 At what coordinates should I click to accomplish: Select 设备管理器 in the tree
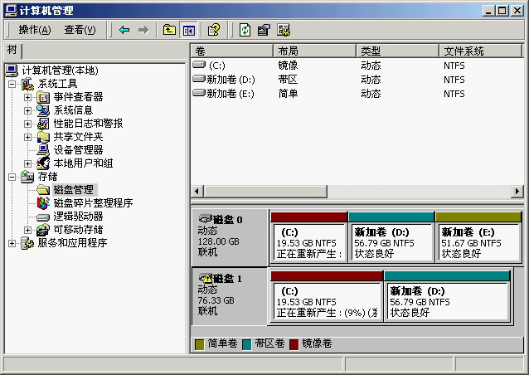(x=78, y=150)
